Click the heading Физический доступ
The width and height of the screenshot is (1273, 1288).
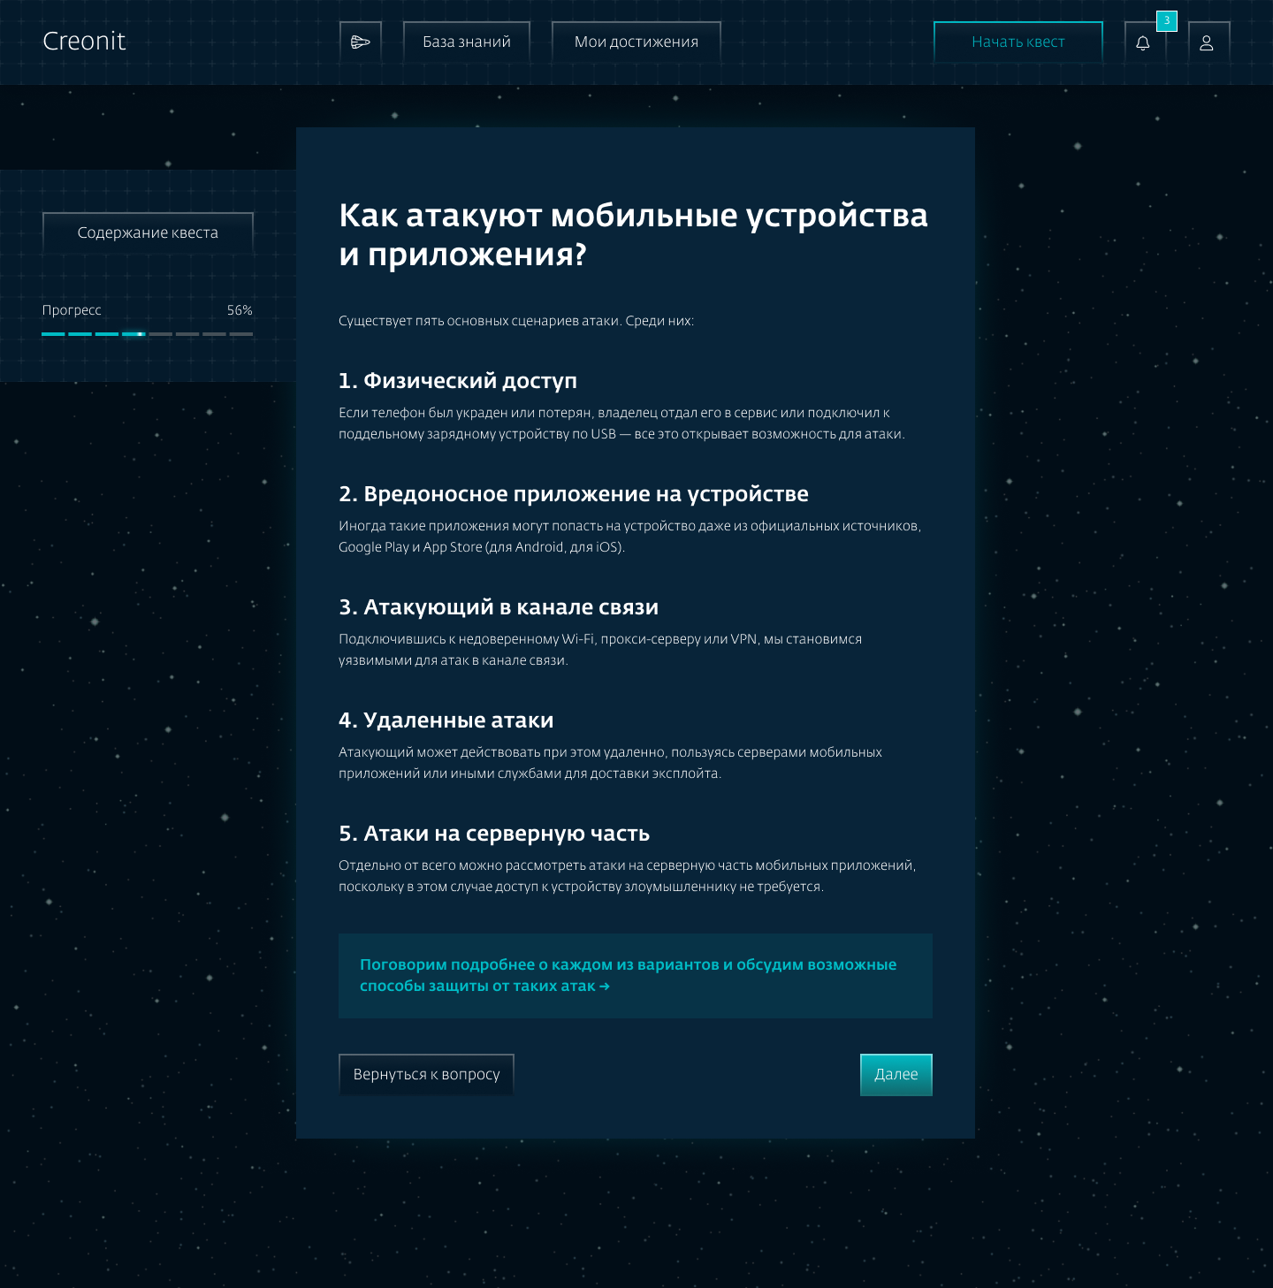[457, 381]
